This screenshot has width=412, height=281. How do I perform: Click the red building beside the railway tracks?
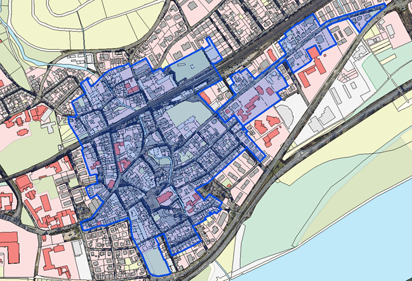[x=206, y=97]
